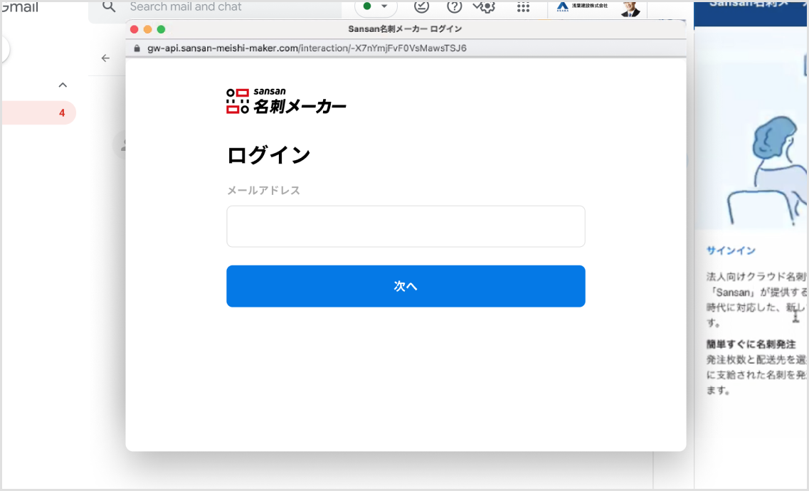Open the Google apps grid icon
809x491 pixels.
(x=523, y=6)
